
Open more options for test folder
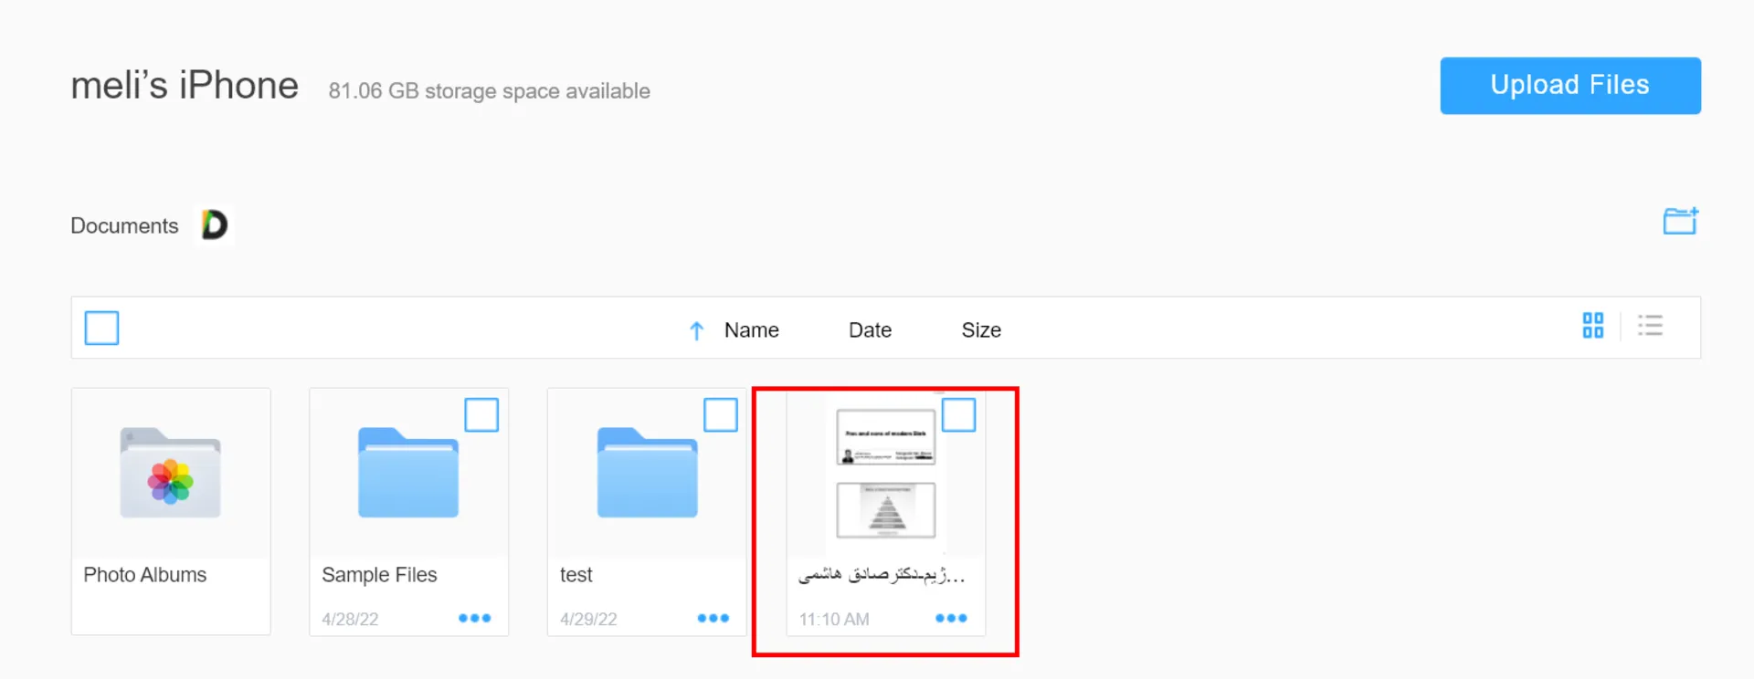point(713,618)
